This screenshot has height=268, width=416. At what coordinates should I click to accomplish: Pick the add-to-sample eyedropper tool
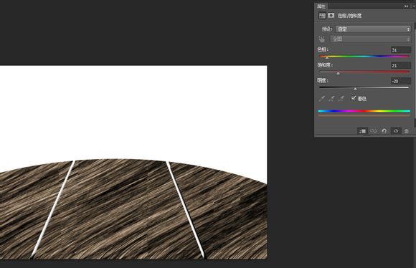(x=331, y=99)
